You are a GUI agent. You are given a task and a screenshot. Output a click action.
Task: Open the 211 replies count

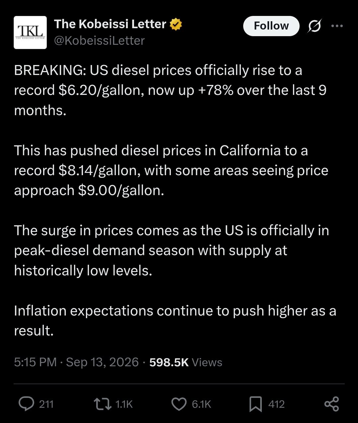click(46, 404)
